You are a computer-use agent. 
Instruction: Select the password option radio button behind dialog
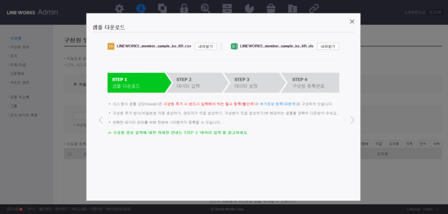pos(75,84)
